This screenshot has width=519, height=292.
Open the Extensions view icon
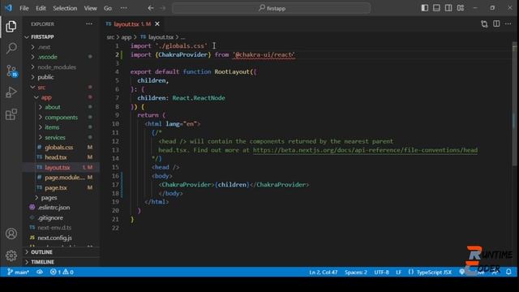point(11,114)
